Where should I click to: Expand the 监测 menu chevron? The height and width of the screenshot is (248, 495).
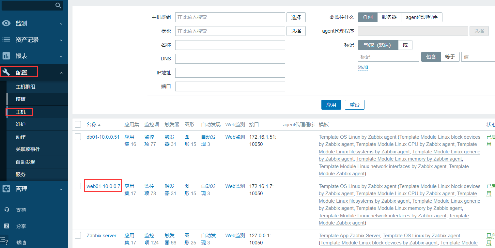(61, 23)
